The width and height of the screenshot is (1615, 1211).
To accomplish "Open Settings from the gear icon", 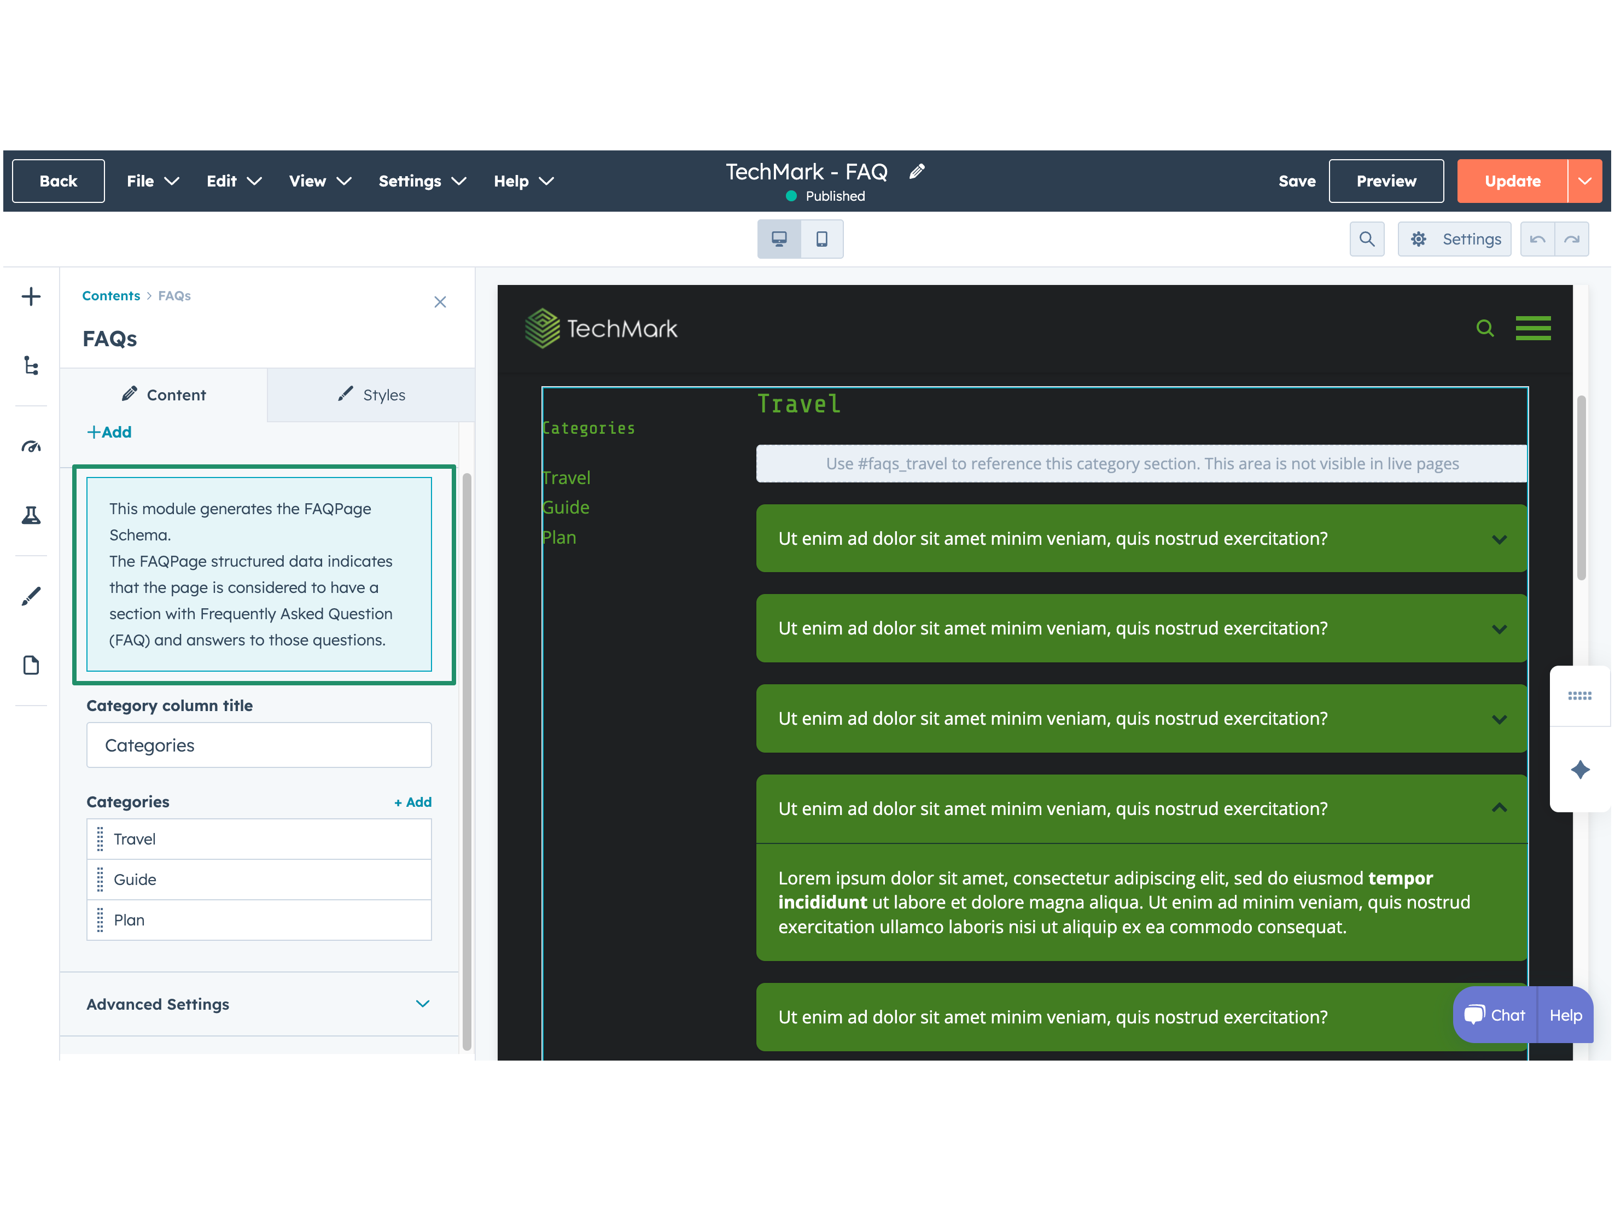I will click(1454, 238).
